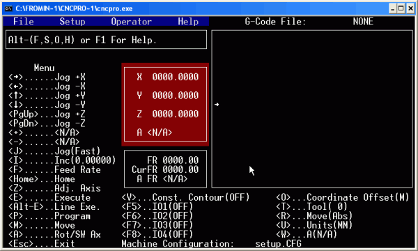Screen dimensions: 418x251
Task: Click the Tool( 0) entry
Action: pos(311,206)
